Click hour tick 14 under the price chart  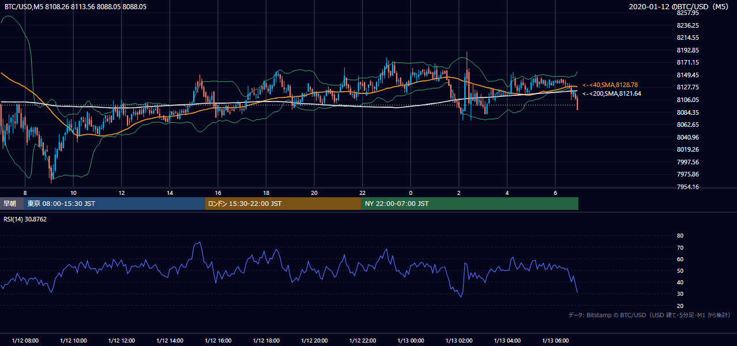pyautogui.click(x=170, y=193)
